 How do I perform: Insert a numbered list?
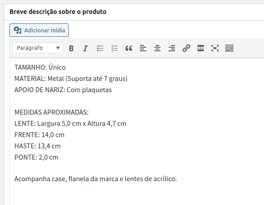click(x=115, y=48)
